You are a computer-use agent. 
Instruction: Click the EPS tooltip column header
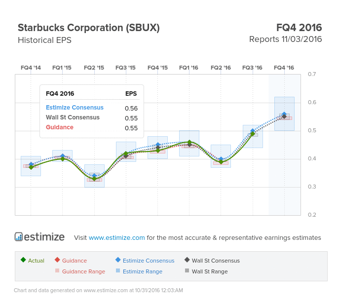(x=131, y=94)
